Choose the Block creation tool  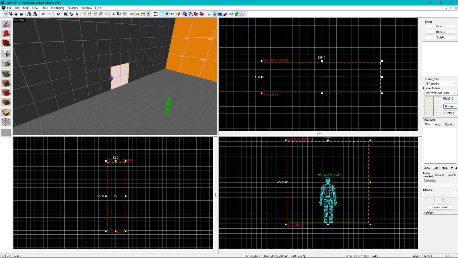pyautogui.click(x=6, y=63)
